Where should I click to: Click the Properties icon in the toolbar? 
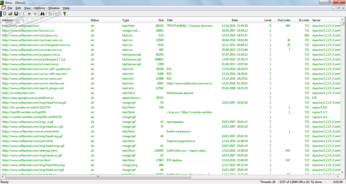pyautogui.click(x=57, y=14)
